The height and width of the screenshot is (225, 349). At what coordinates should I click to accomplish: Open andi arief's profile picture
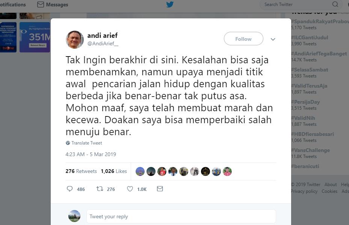coord(75,40)
